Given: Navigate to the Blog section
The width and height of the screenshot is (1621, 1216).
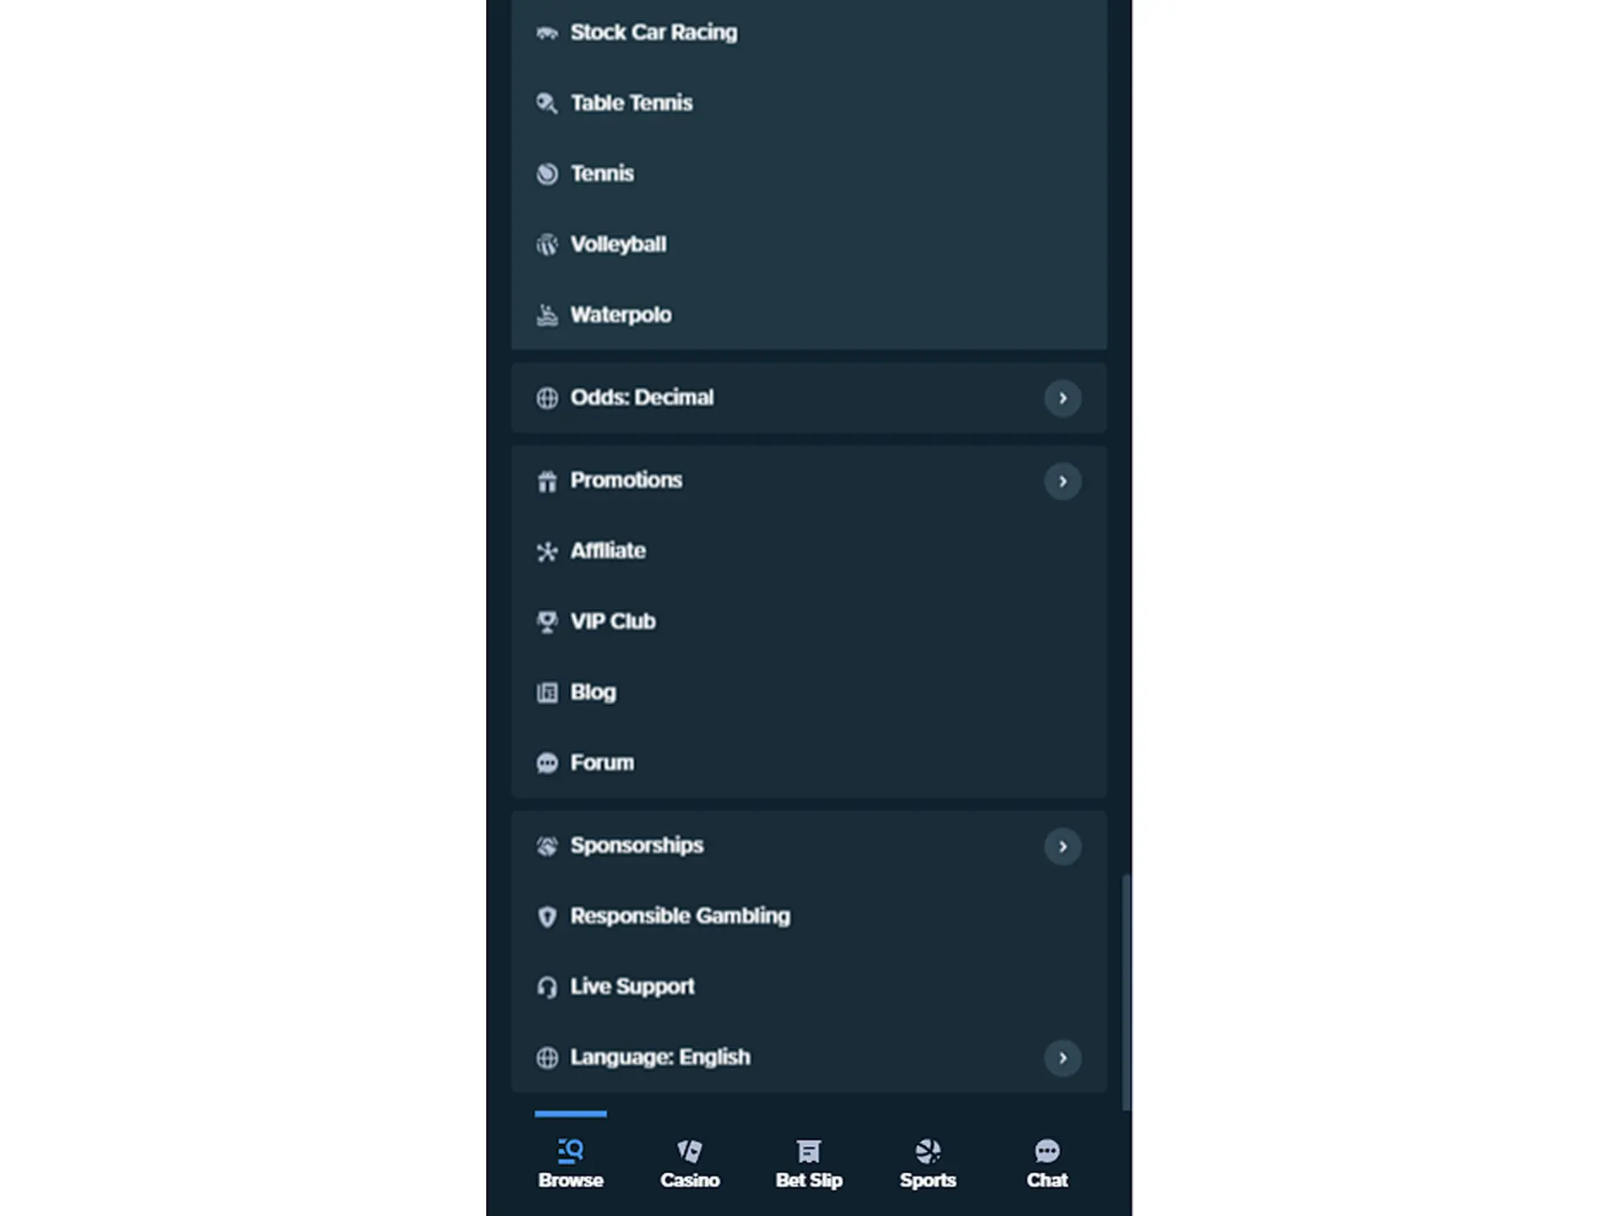Looking at the screenshot, I should [592, 691].
